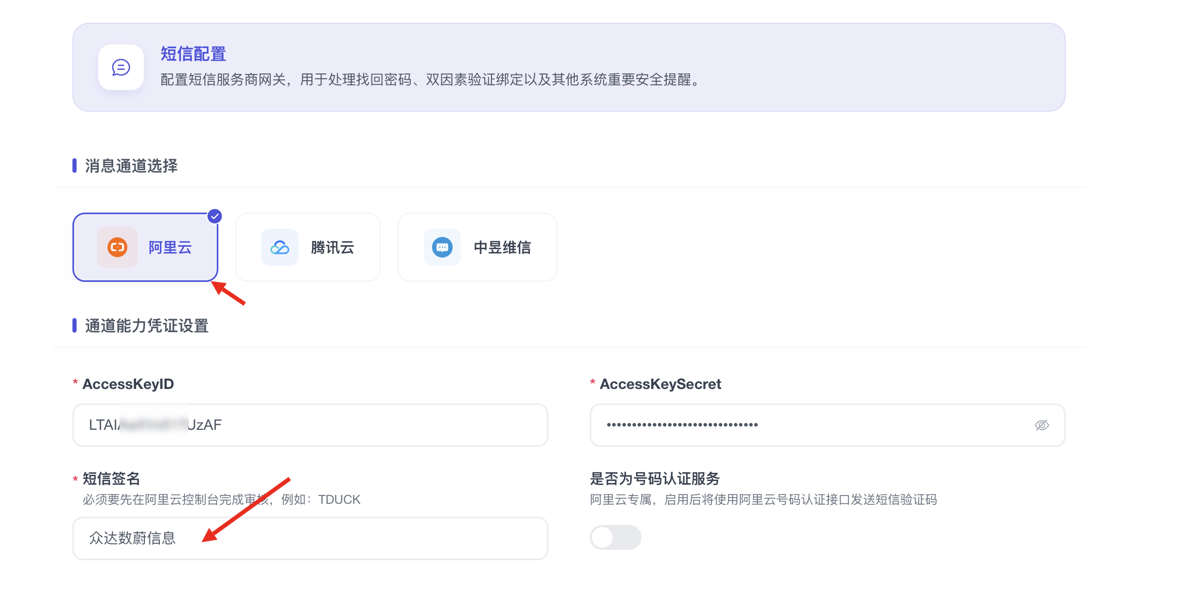Click the AccessKeySecret label
The height and width of the screenshot is (600, 1192).
(661, 384)
